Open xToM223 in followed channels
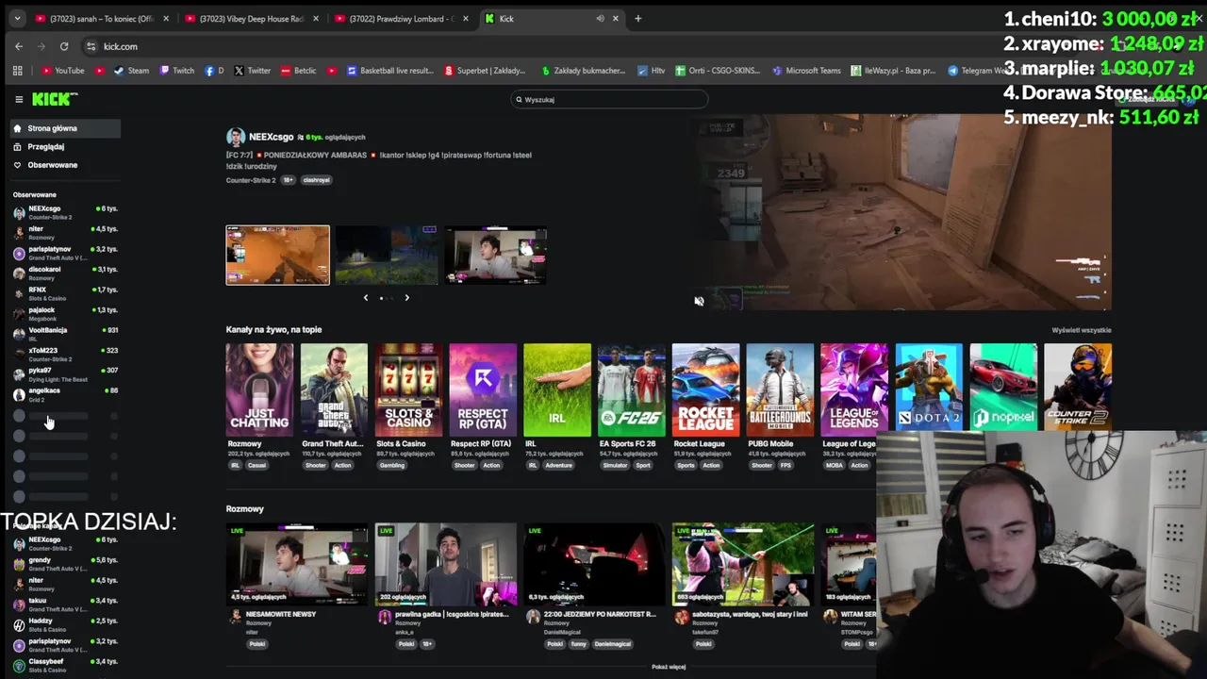The image size is (1207, 679). click(64, 355)
